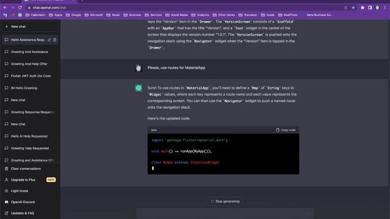Click the Stop generating button
Image resolution: width=390 pixels, height=219 pixels.
225,201
